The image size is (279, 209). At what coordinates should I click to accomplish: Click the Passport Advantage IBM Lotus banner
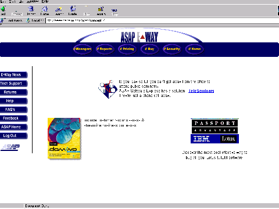(214, 131)
